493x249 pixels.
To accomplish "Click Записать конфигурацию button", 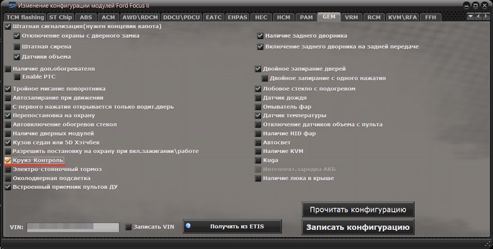I will point(358,227).
